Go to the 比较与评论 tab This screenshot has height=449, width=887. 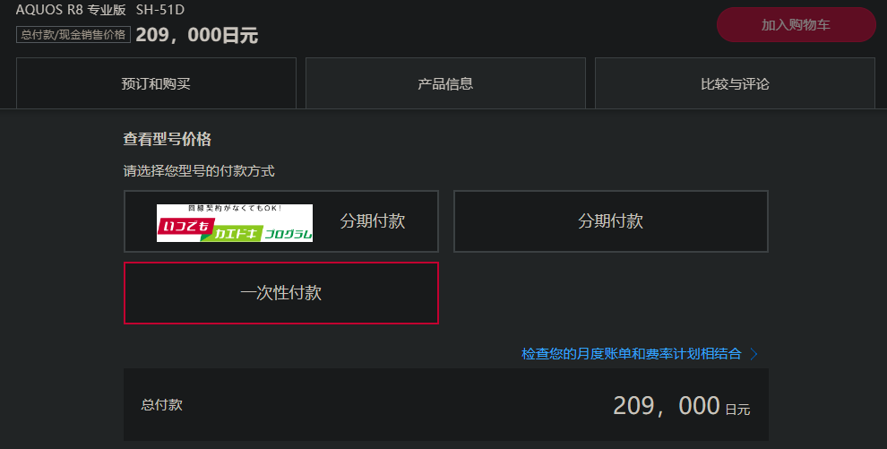[x=735, y=83]
